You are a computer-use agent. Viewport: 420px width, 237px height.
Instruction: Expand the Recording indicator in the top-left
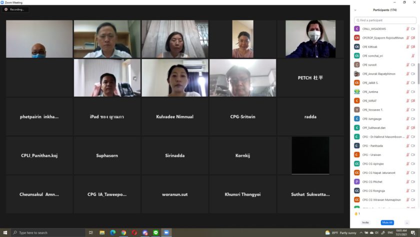[14, 10]
